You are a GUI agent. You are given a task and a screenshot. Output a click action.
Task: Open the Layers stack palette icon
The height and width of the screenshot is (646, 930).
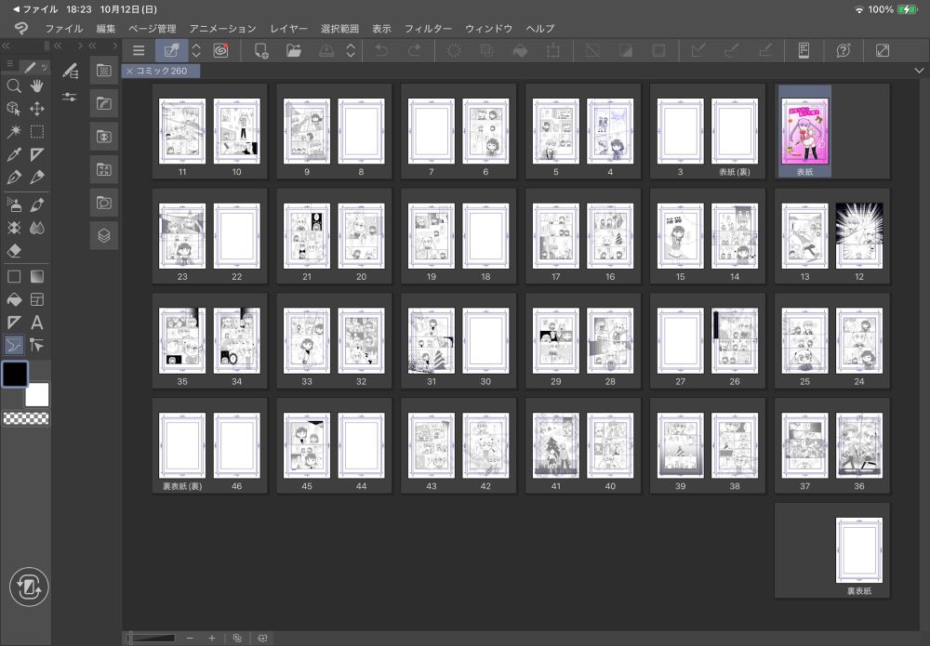(x=104, y=235)
